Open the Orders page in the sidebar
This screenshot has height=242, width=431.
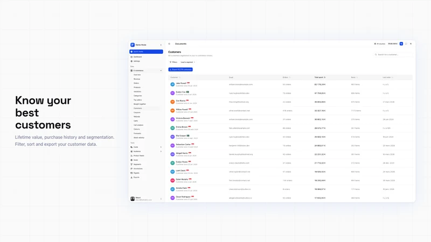136,83
